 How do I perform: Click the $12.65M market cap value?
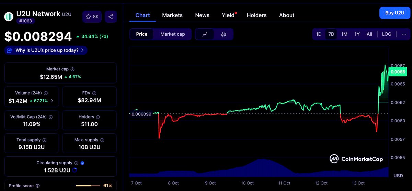click(x=51, y=77)
